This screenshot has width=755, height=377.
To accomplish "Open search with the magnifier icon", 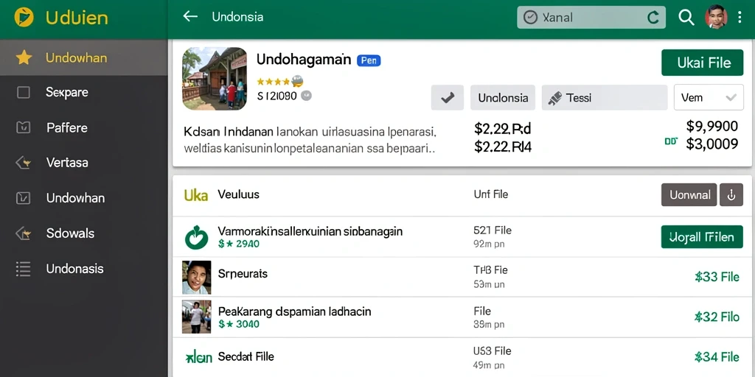I will pyautogui.click(x=686, y=18).
